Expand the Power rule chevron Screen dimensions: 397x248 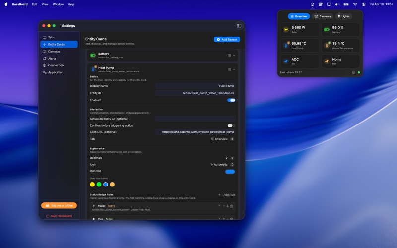click(219, 205)
